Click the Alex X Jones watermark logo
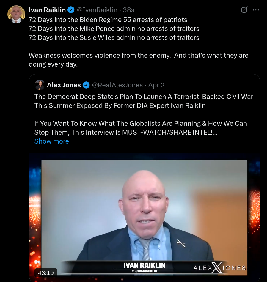Screen dimensions: 267x282 (x=220, y=268)
